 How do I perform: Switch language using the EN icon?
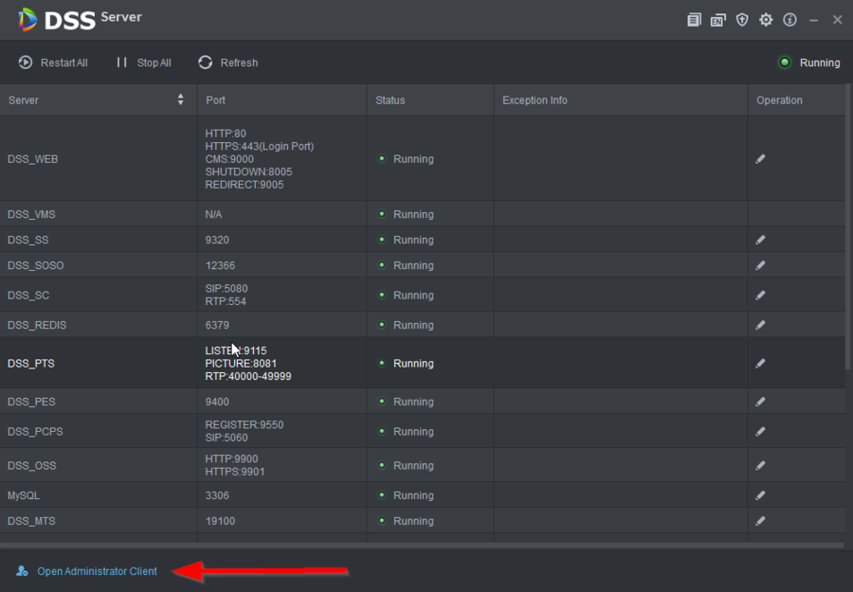tap(717, 19)
